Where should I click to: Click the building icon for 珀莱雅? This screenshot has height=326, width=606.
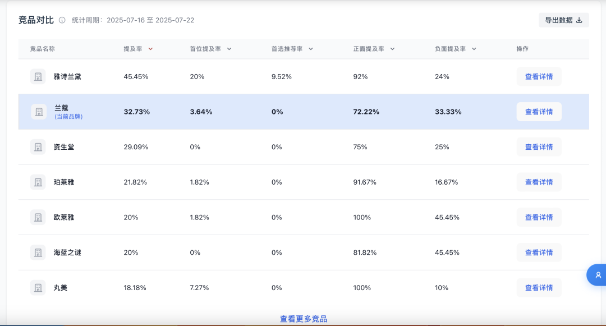(38, 182)
